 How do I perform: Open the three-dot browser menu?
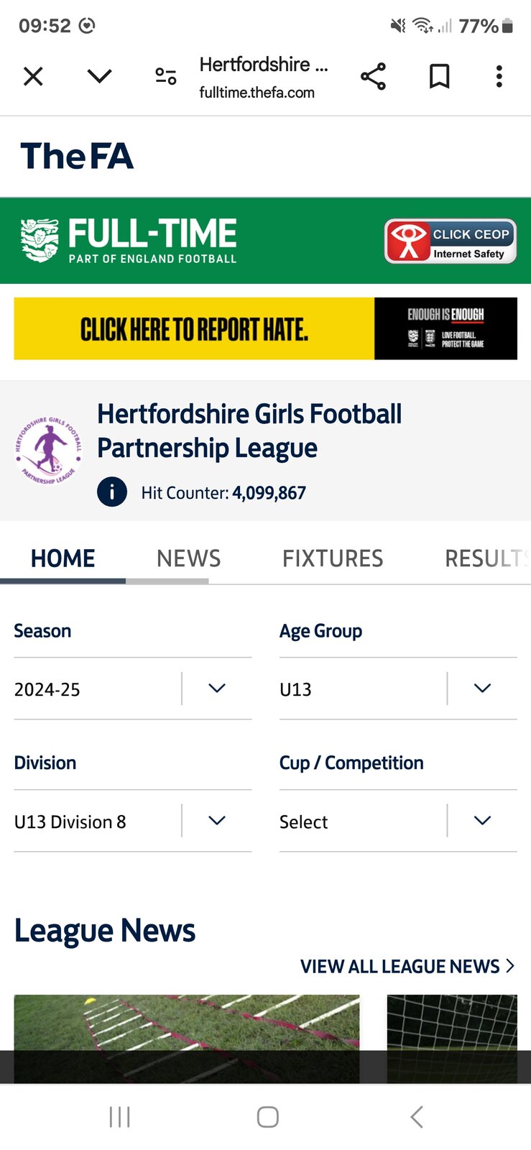[x=499, y=76]
